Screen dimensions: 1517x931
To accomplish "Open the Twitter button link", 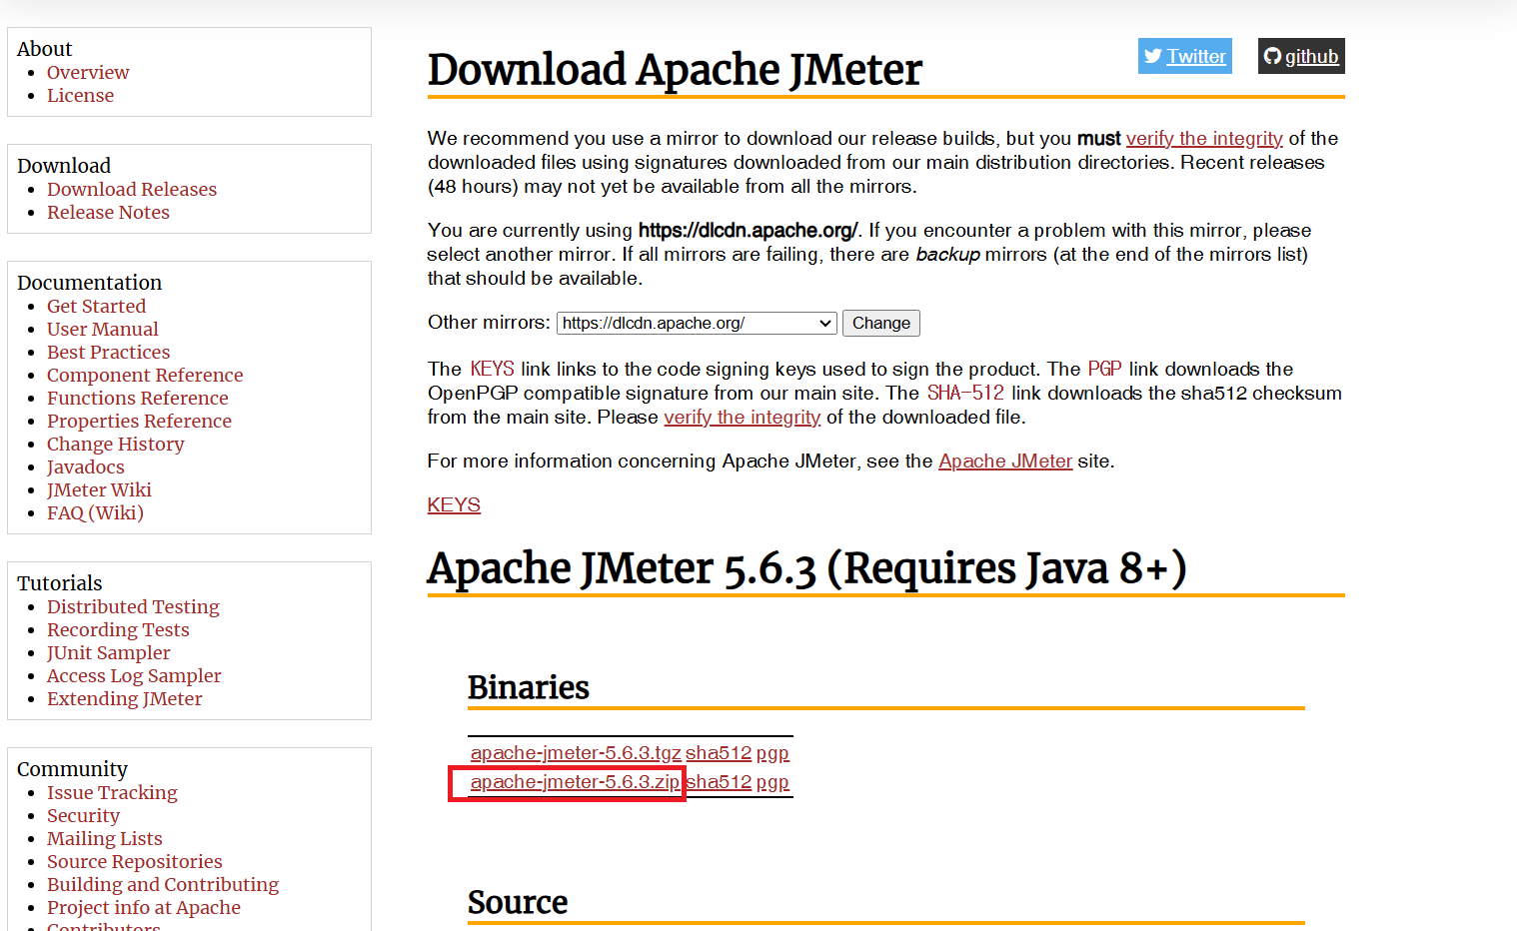I will 1184,56.
